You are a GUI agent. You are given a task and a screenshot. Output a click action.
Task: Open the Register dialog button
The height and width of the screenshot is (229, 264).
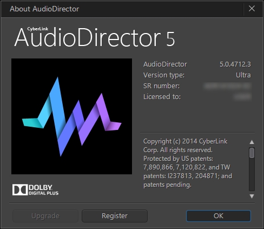click(x=115, y=216)
